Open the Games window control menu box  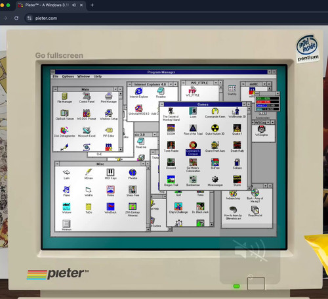162,104
